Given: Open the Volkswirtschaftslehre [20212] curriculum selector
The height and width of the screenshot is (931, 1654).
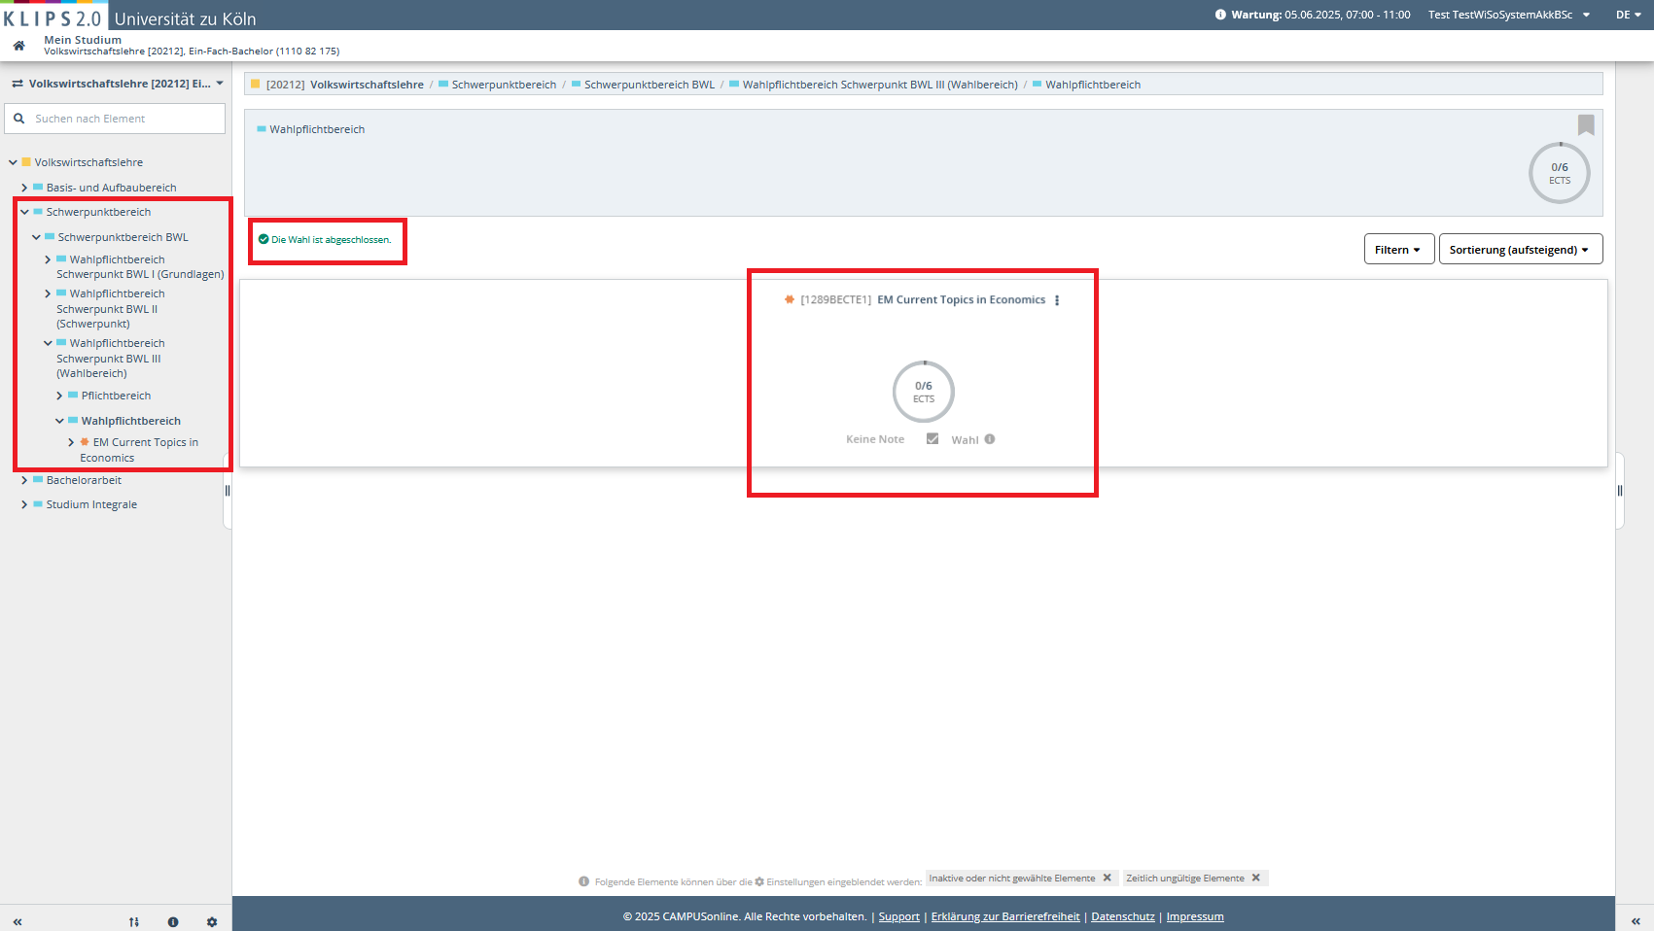Looking at the screenshot, I should [x=117, y=84].
